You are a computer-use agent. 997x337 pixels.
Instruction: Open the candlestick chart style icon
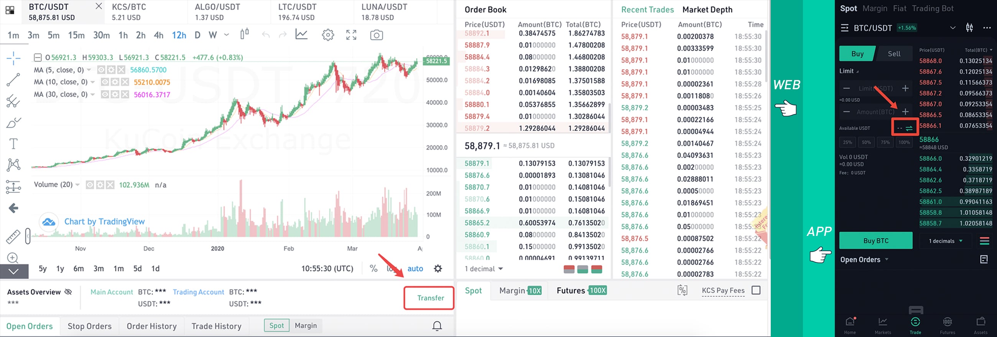(244, 34)
